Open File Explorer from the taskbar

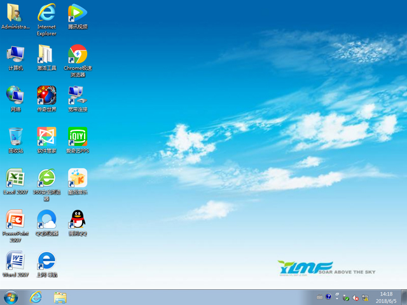[x=60, y=297]
